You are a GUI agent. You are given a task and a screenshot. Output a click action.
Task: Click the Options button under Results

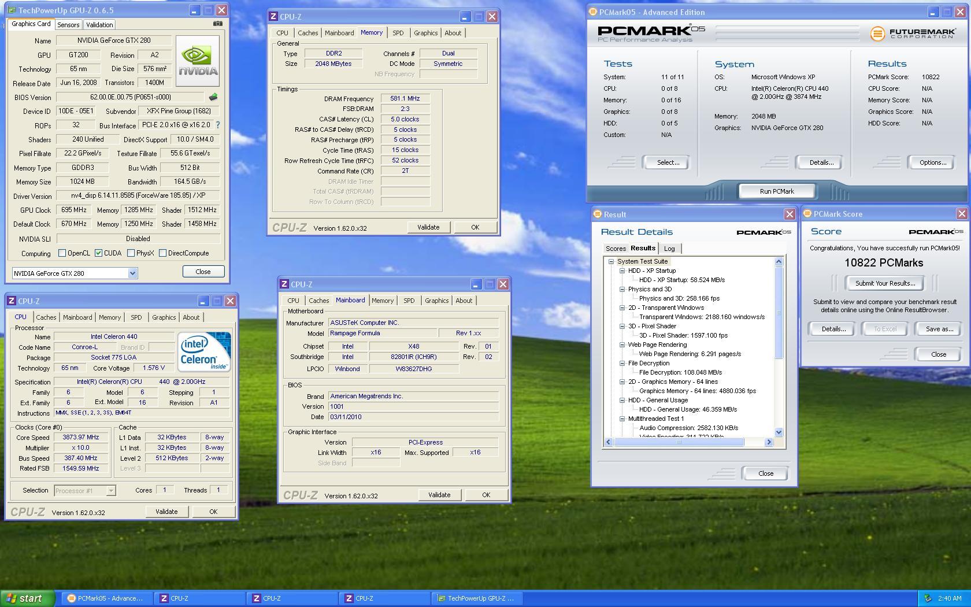coord(933,162)
